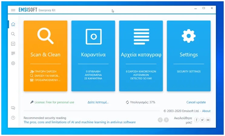The image size is (225, 136).
Task: Click 0 ΕΠΙΒΛΑΒΗ ΑΝΤΙΚΕΙΜΕΝΑ ΣΕ ΚΑΡΑΝΤΙΝΑ text
Action: (x=93, y=75)
